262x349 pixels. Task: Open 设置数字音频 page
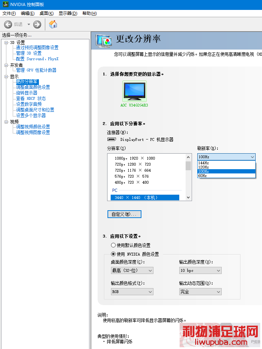point(29,104)
